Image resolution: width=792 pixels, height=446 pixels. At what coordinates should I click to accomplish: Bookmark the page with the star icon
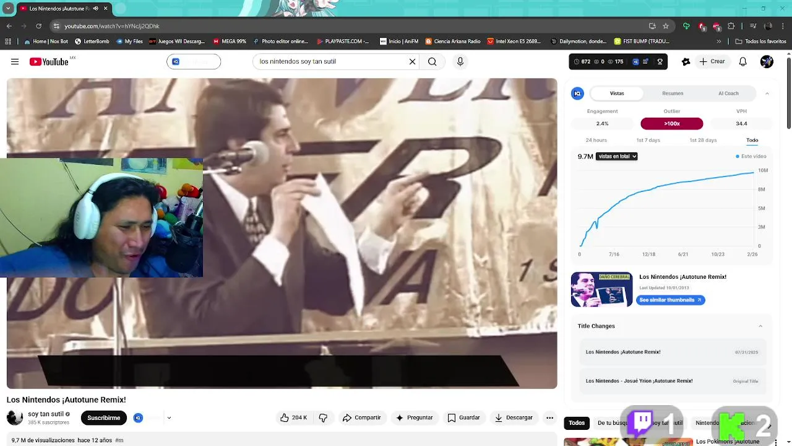pyautogui.click(x=666, y=26)
